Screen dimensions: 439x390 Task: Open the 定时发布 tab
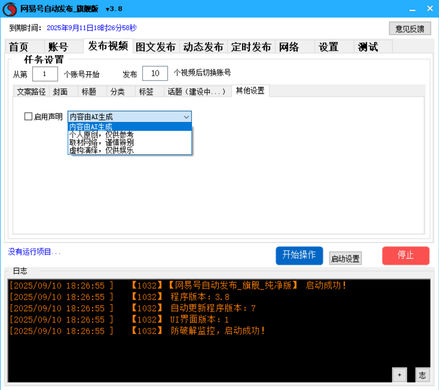(251, 47)
